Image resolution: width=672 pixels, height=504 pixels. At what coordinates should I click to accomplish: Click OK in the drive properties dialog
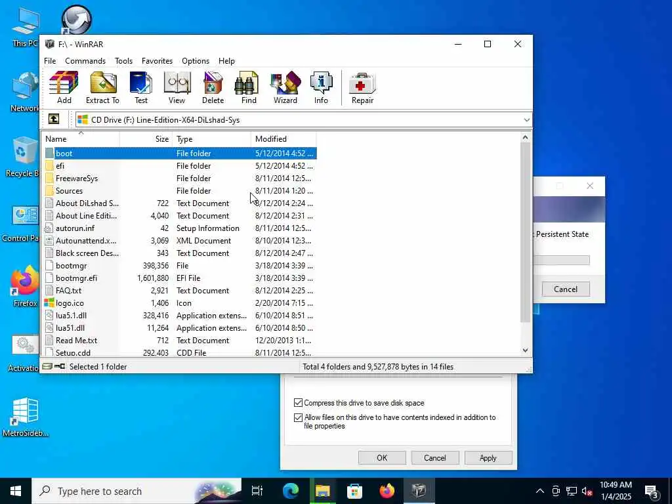click(x=382, y=457)
